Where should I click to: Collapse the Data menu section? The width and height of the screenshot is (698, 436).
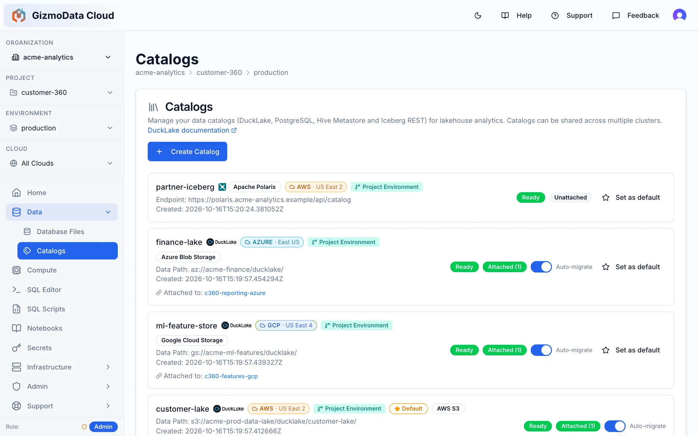pyautogui.click(x=62, y=212)
